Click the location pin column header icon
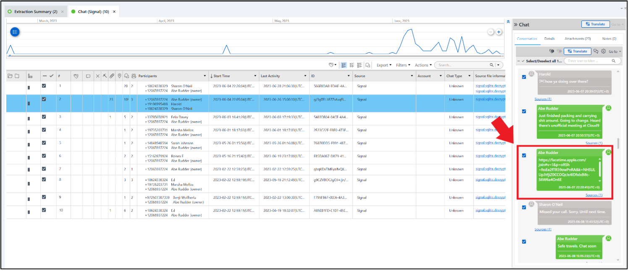 point(119,76)
